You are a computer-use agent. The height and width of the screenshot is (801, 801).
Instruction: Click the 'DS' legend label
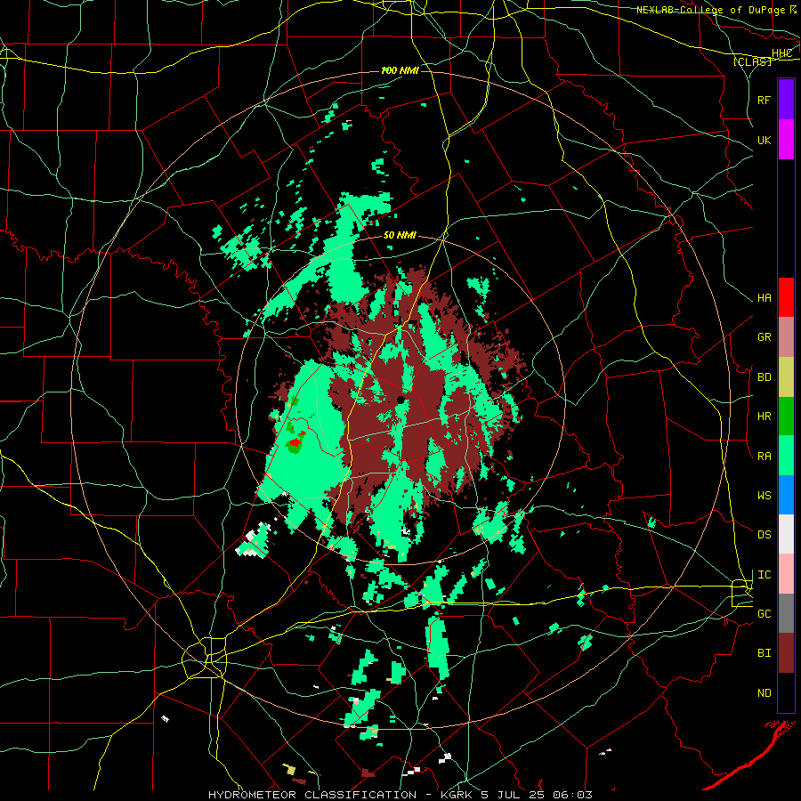click(764, 534)
